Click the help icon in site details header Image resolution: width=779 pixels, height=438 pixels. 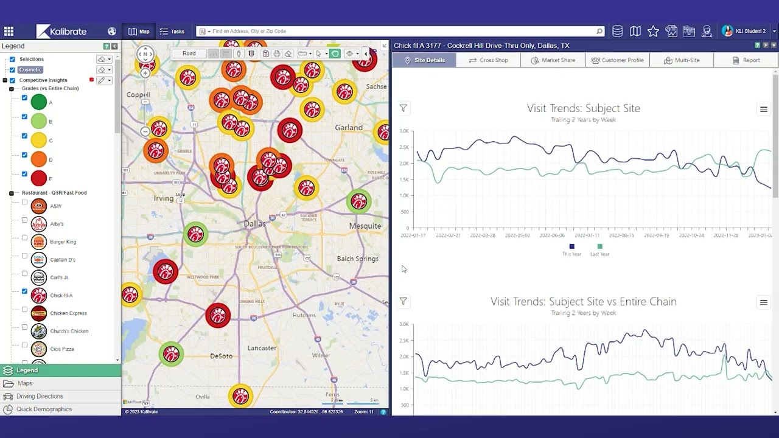[758, 46]
